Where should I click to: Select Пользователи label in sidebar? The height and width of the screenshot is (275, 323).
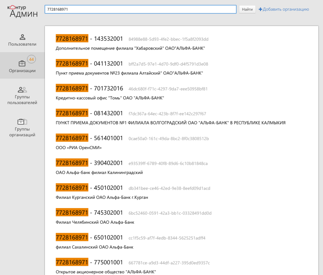[x=22, y=44]
